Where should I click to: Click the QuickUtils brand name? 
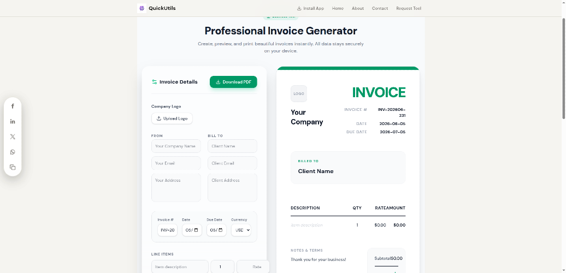click(162, 8)
